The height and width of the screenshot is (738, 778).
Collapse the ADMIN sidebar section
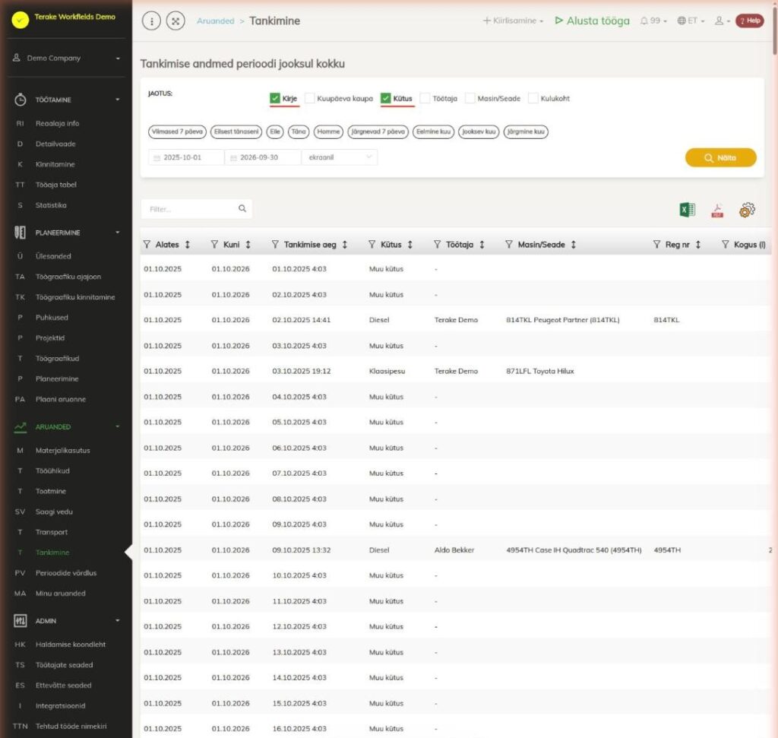(67, 620)
